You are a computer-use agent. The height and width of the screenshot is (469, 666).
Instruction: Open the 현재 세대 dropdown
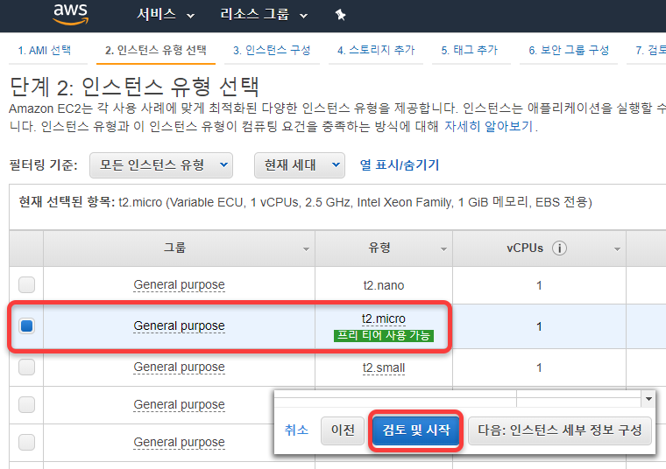click(x=300, y=165)
